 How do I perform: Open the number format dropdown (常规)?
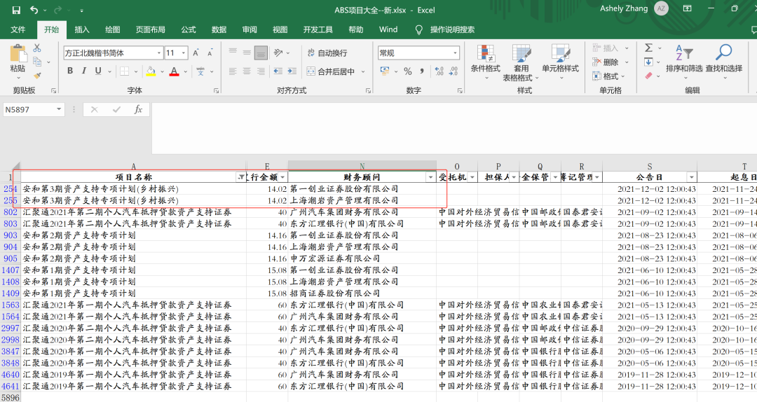coord(455,53)
